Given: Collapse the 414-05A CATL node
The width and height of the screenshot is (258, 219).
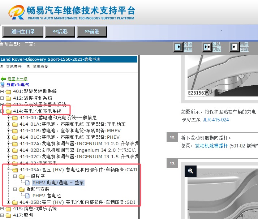Looking at the screenshot, I should pos(8,169).
